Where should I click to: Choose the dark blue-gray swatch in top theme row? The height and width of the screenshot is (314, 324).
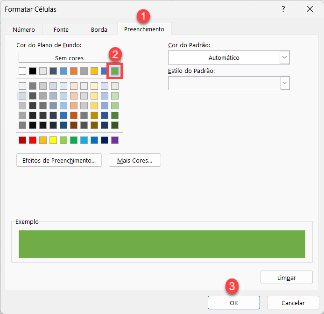pos(53,71)
